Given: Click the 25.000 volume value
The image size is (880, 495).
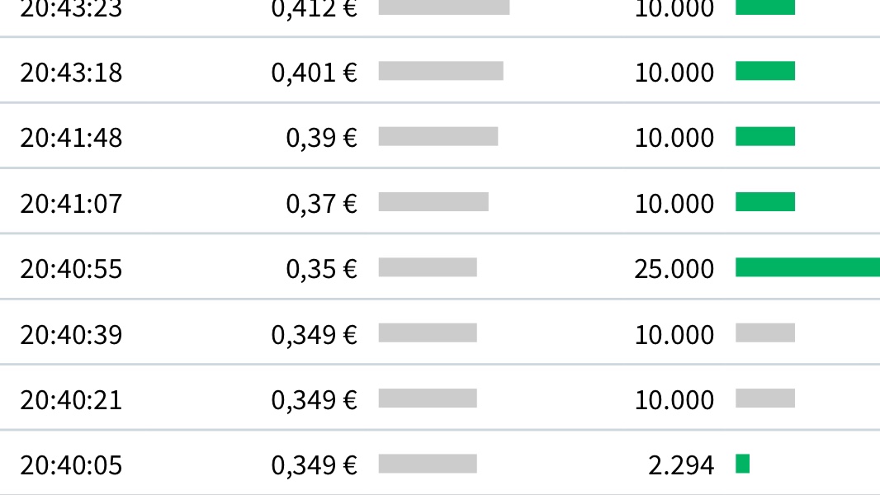Looking at the screenshot, I should (674, 269).
